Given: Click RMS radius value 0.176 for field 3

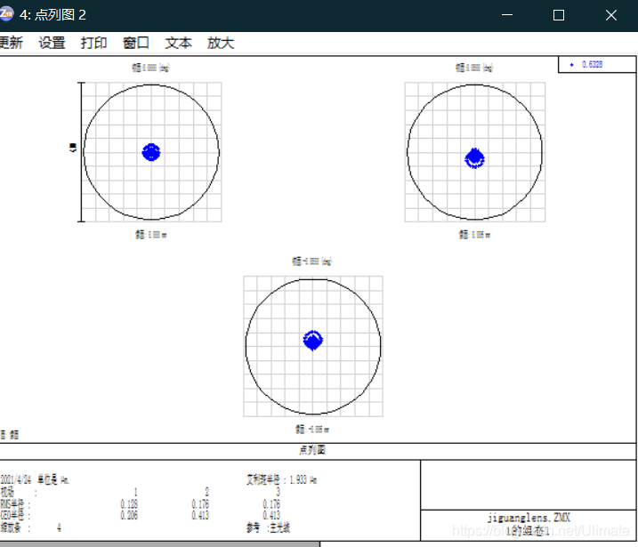Looking at the screenshot, I should [271, 504].
